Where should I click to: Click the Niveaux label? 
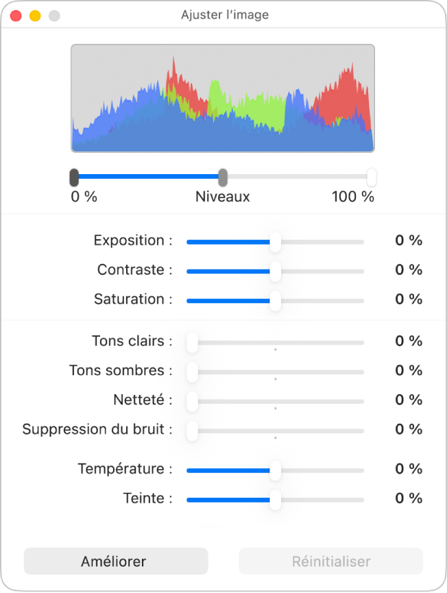[x=223, y=197]
